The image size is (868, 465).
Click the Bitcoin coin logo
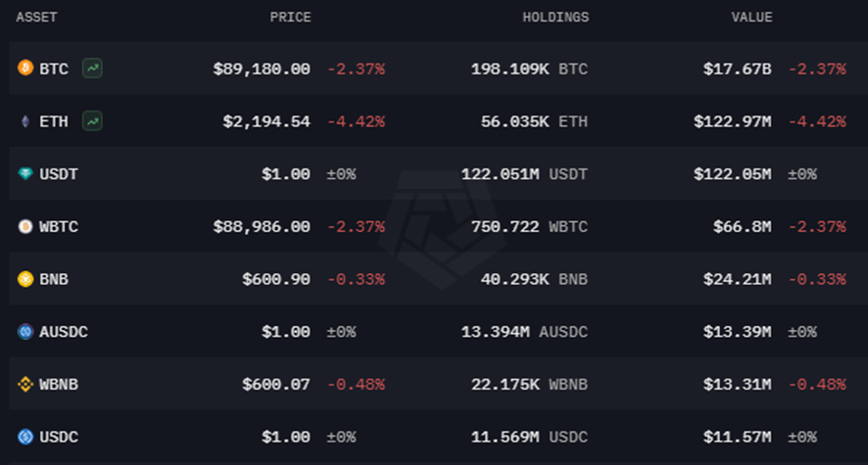click(25, 68)
